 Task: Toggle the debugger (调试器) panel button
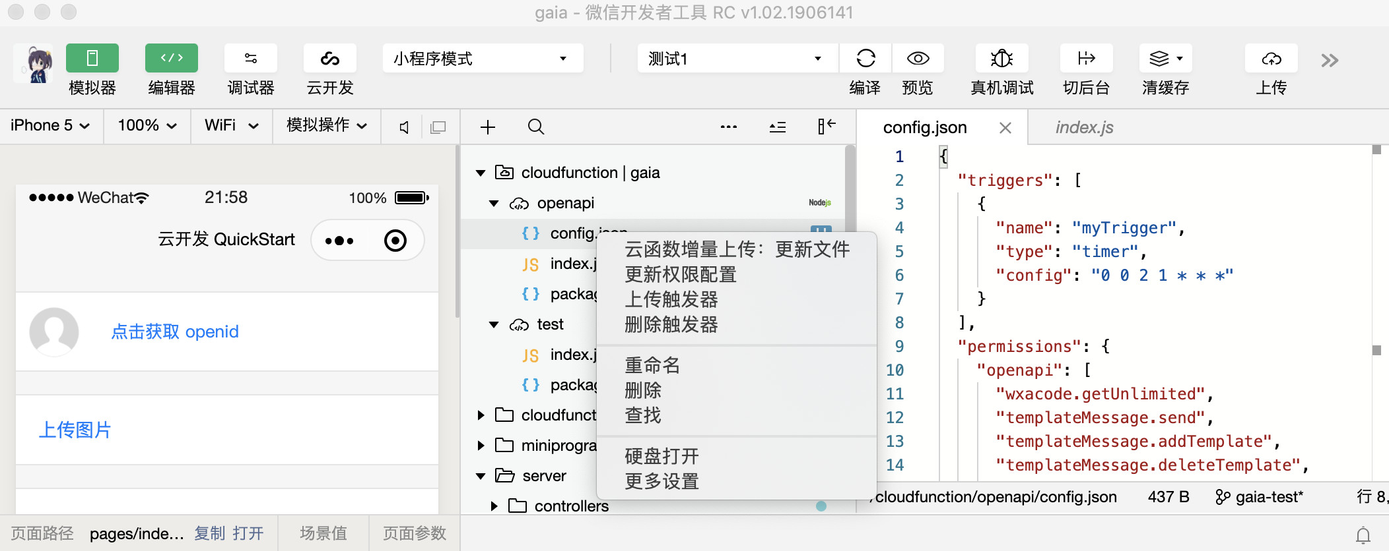[251, 59]
